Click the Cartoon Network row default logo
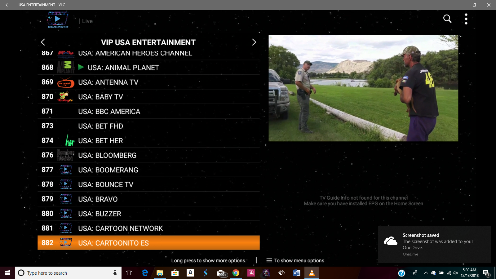The height and width of the screenshot is (279, 496). 66,228
